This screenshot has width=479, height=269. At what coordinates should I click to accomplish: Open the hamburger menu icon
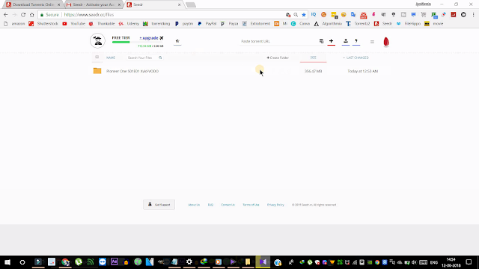[372, 42]
